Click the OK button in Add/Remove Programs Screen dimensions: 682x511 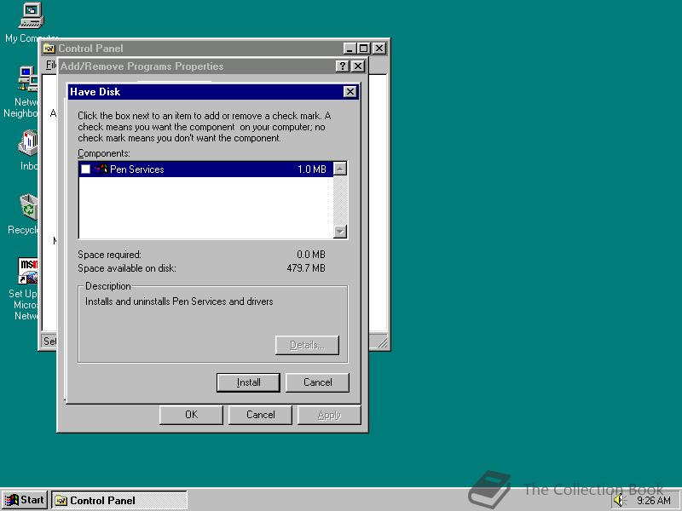(x=191, y=415)
